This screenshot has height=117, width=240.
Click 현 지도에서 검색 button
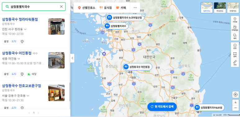point(162,107)
